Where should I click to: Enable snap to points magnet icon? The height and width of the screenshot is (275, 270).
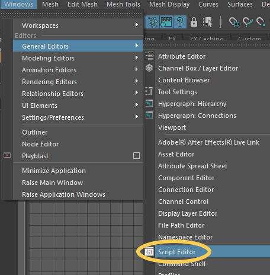pos(261,22)
